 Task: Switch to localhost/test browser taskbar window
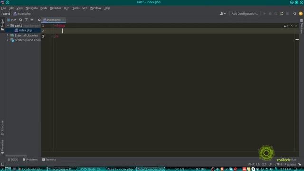[33, 169]
